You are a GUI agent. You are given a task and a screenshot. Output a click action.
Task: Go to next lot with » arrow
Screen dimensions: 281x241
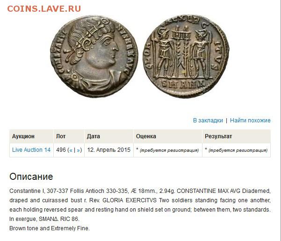tap(78, 150)
